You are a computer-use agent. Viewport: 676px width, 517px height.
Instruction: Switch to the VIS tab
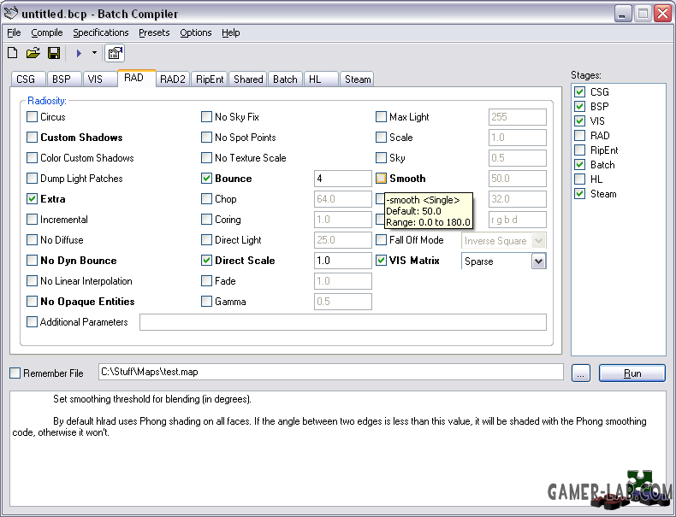(x=99, y=79)
